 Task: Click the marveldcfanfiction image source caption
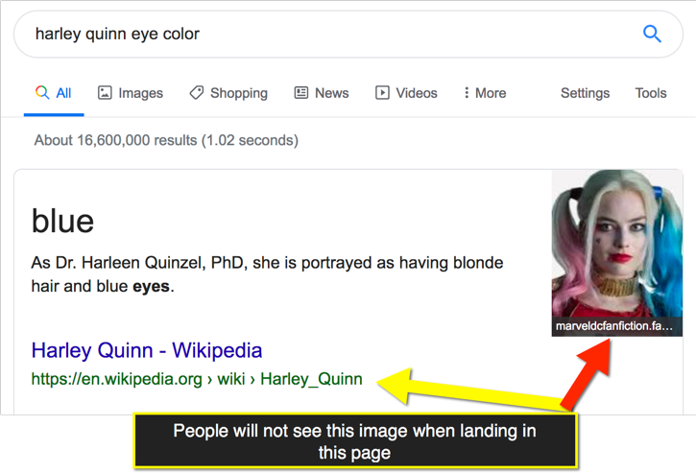(614, 326)
